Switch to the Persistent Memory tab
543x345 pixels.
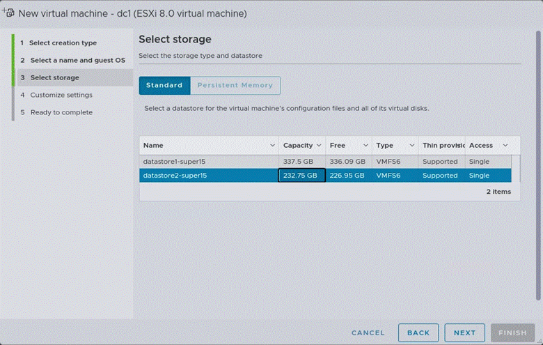[x=235, y=85]
